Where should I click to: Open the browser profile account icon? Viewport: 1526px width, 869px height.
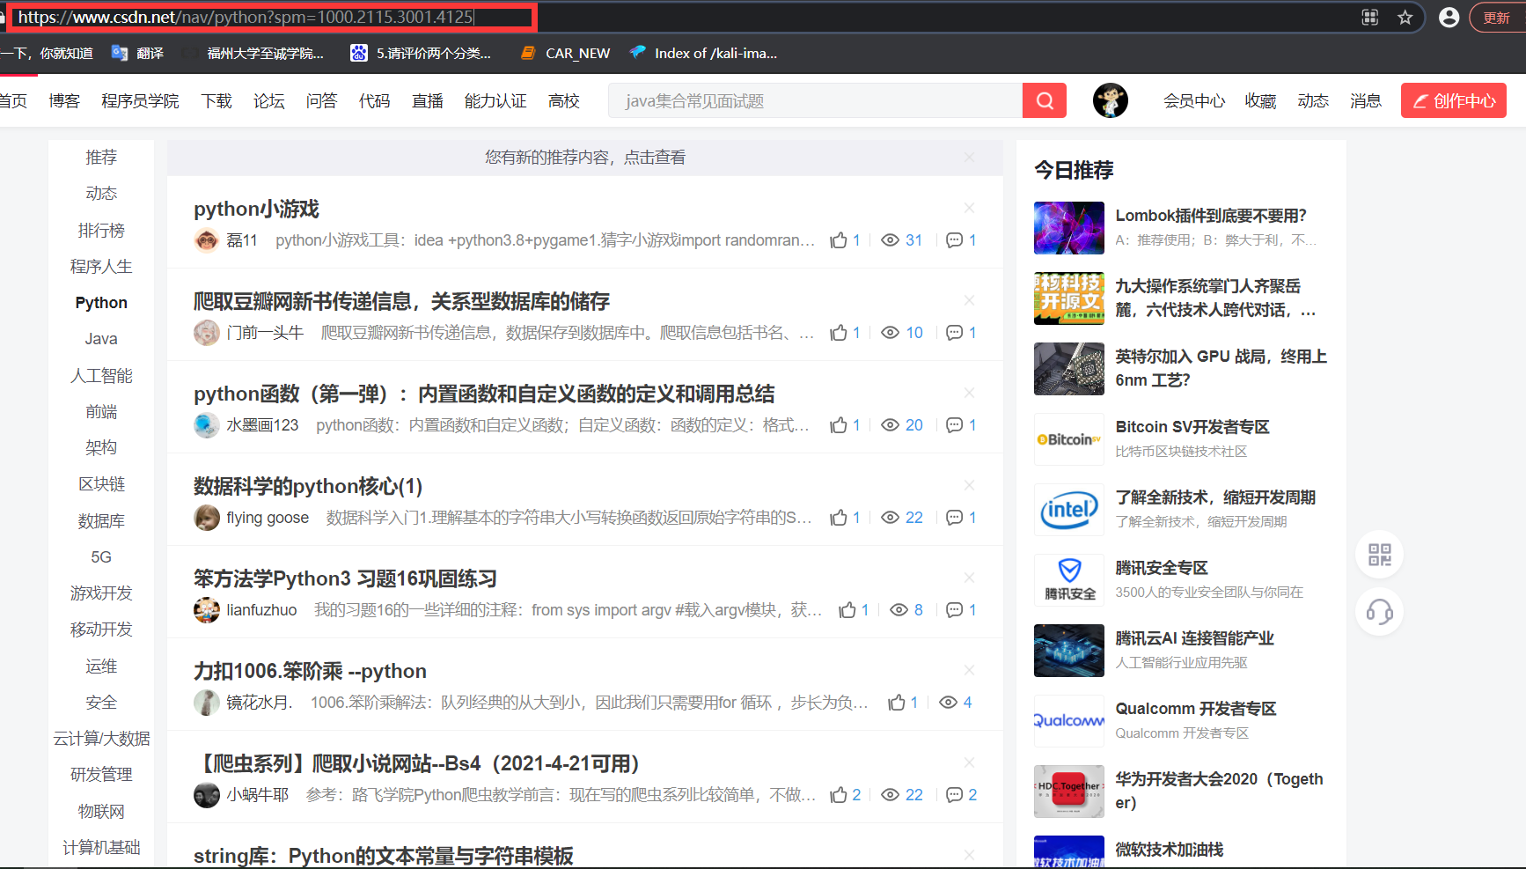tap(1449, 18)
